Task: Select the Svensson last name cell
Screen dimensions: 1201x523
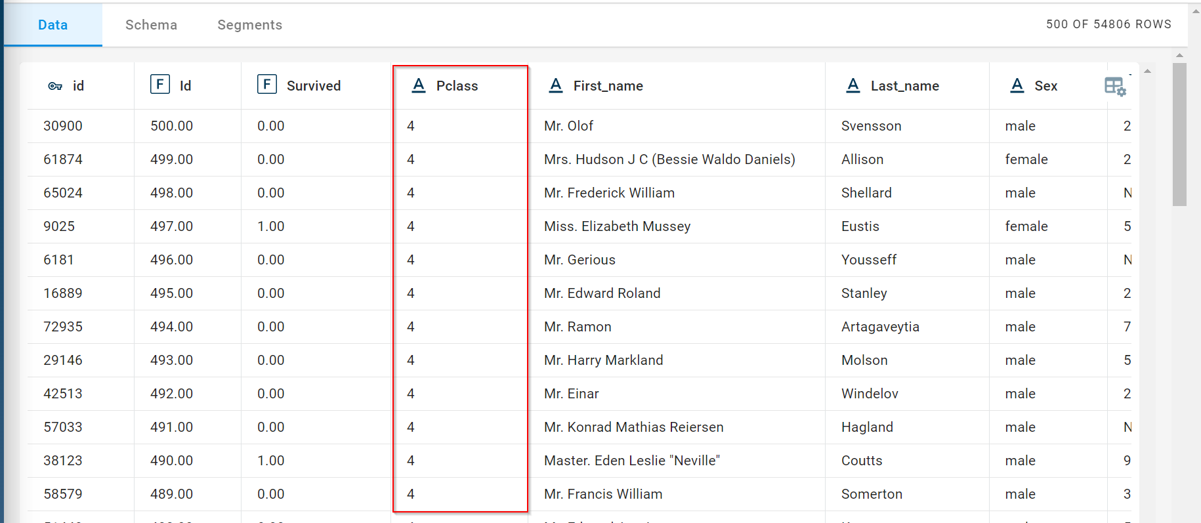Action: click(871, 126)
